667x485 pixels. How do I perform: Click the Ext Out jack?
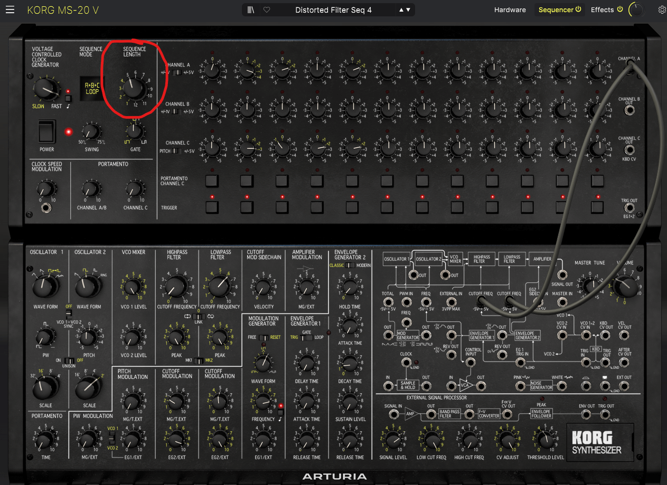[x=624, y=386]
